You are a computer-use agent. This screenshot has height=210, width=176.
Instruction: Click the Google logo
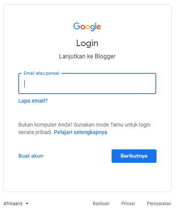click(x=87, y=27)
